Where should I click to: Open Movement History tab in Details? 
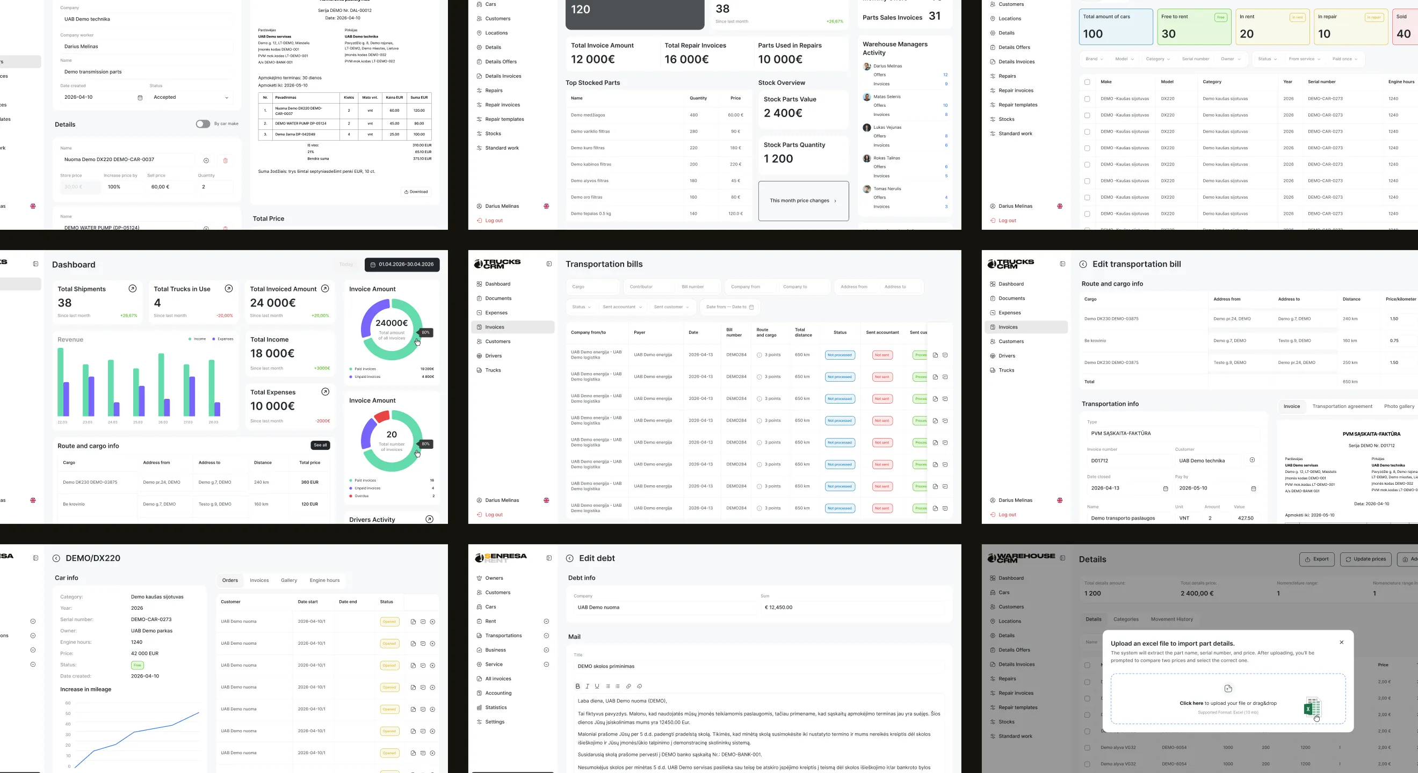pos(1172,619)
